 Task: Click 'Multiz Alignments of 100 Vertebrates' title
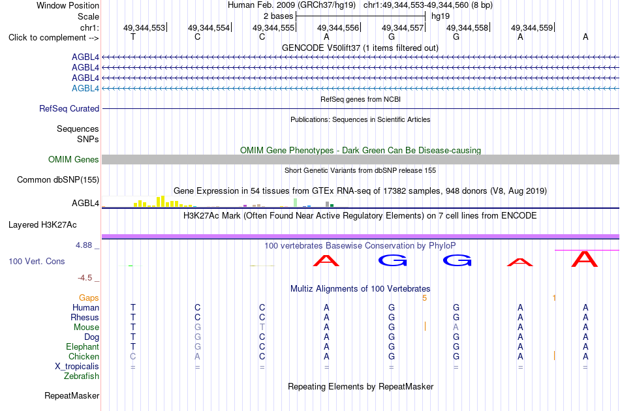click(360, 288)
